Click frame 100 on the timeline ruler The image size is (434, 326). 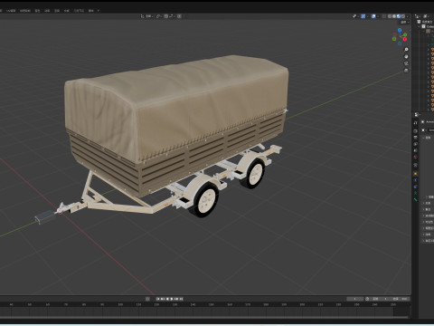[120, 304]
